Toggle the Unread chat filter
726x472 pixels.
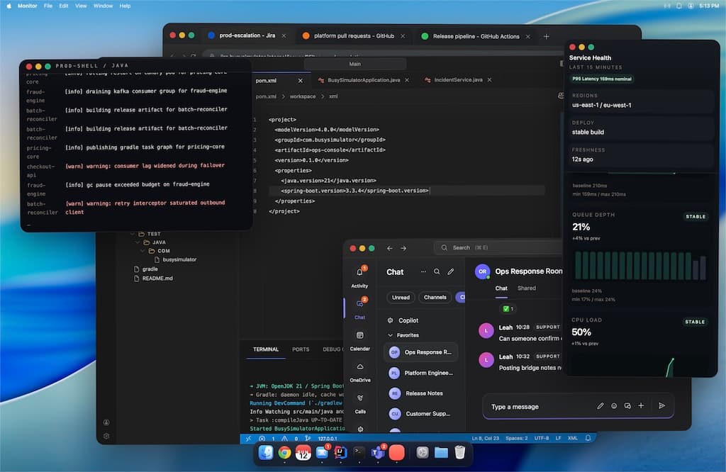tap(401, 298)
